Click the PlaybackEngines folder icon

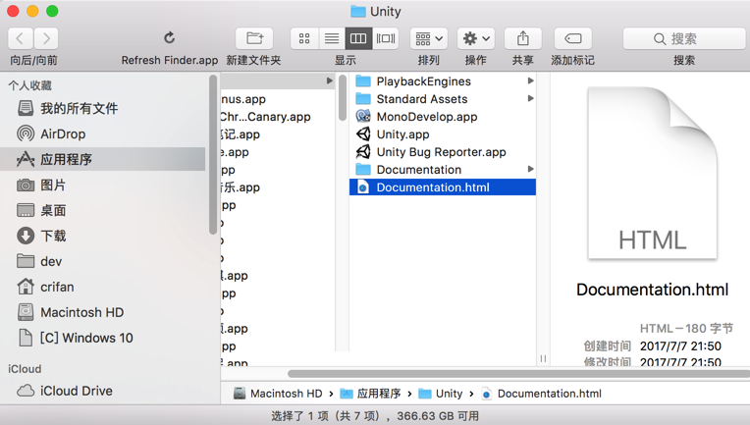point(363,81)
